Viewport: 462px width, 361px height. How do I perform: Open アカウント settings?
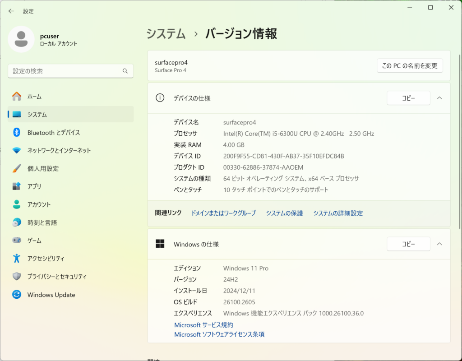coord(71,204)
